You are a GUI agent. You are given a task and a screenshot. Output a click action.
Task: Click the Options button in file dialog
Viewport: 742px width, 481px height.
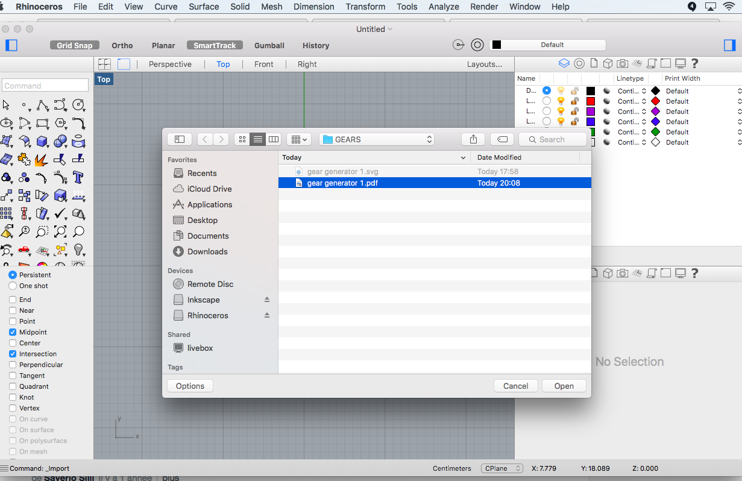click(190, 386)
